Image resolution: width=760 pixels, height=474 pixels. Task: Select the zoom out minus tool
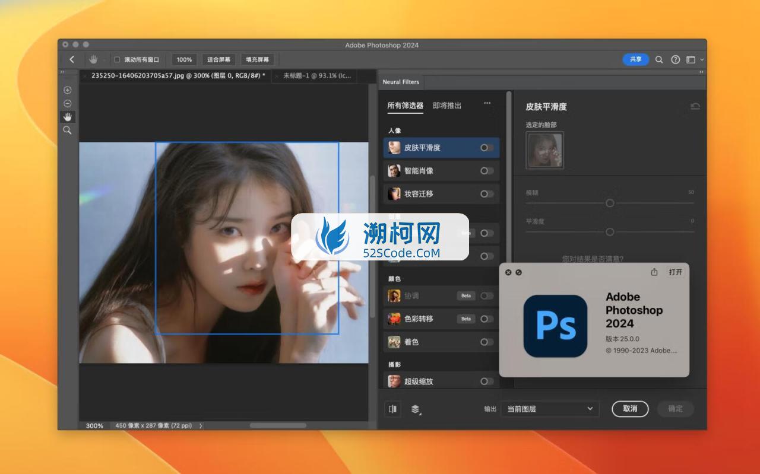68,103
